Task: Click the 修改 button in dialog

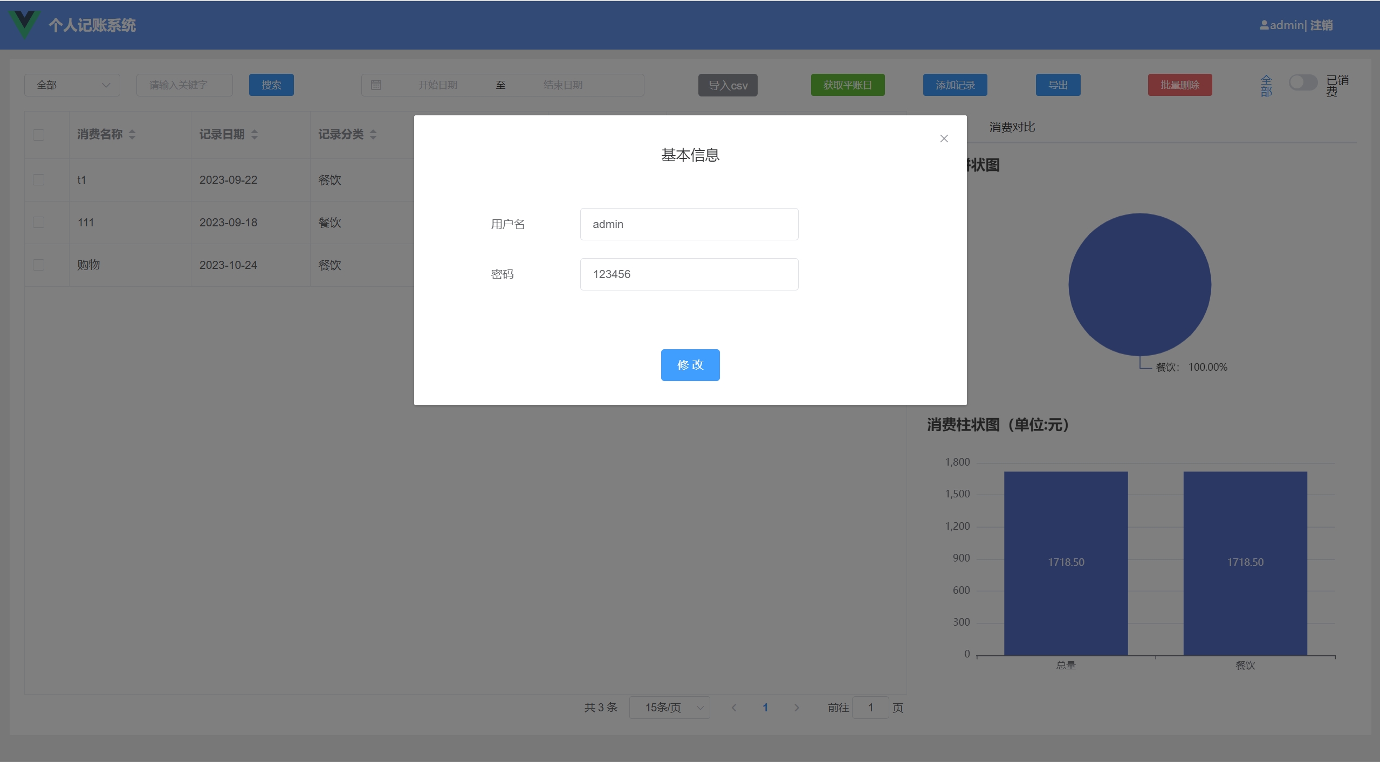Action: click(x=690, y=365)
